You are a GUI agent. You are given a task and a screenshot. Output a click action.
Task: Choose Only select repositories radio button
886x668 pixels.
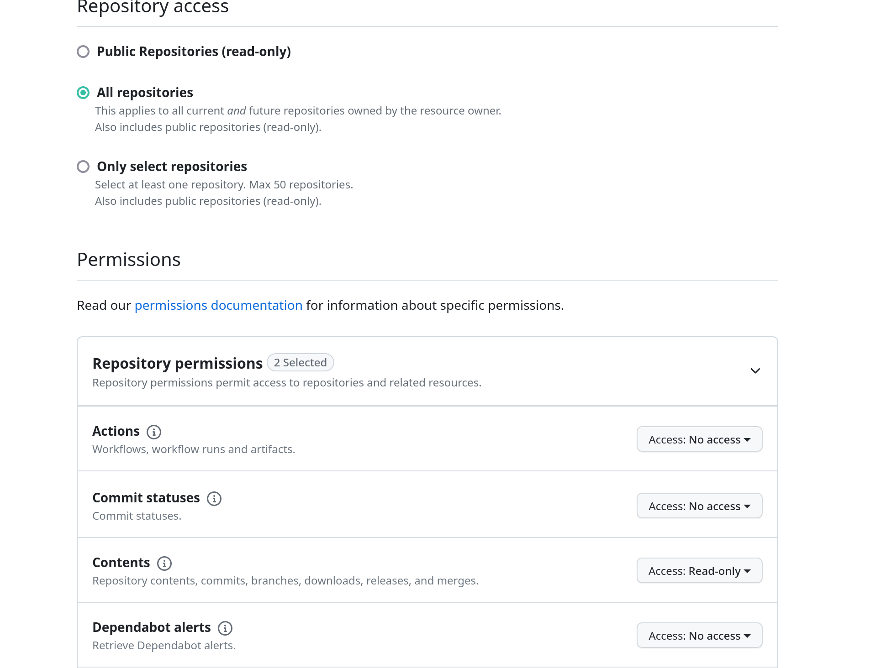point(83,167)
